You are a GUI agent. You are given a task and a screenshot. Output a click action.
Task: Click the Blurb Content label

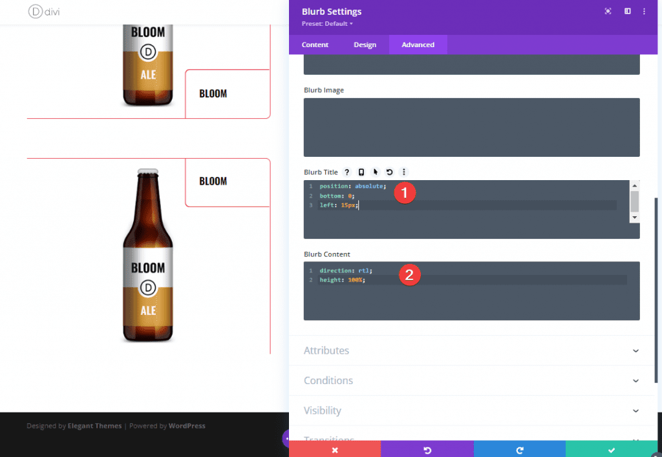pos(326,254)
